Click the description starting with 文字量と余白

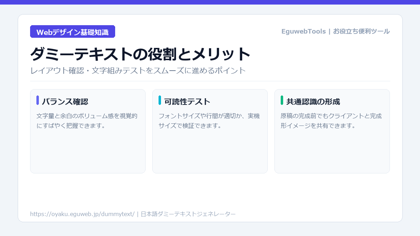point(87,121)
